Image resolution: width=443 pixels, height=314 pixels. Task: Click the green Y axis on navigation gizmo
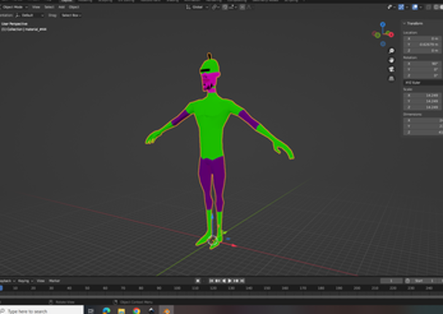tap(377, 35)
